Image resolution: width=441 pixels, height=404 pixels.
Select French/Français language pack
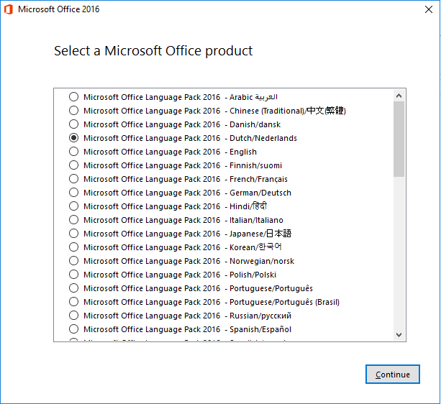pos(73,179)
